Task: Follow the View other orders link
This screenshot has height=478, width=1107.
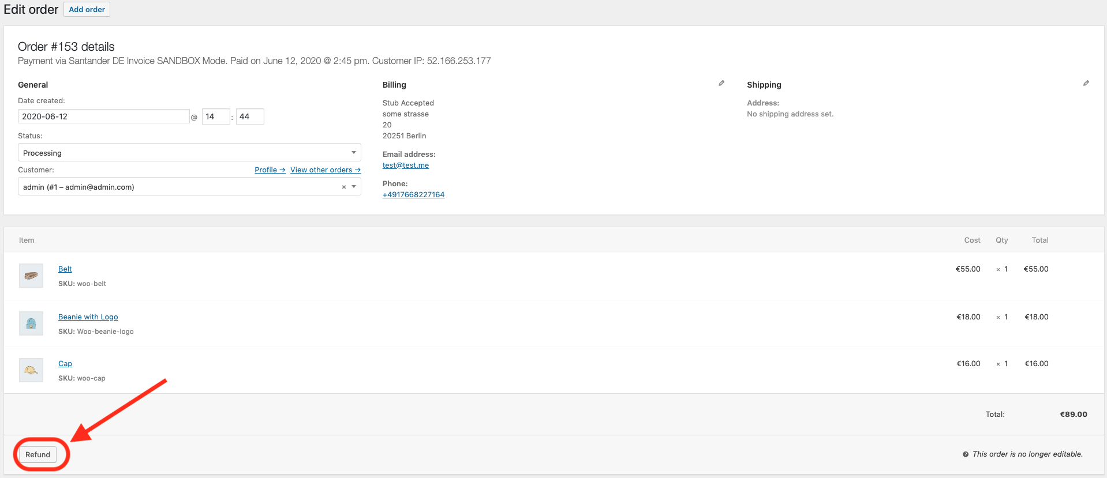Action: pyautogui.click(x=326, y=170)
